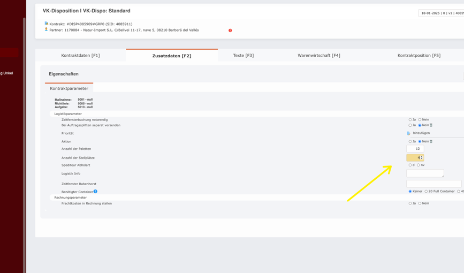Select the Kontraktparameter sub-tab
The height and width of the screenshot is (273, 464).
coord(69,88)
